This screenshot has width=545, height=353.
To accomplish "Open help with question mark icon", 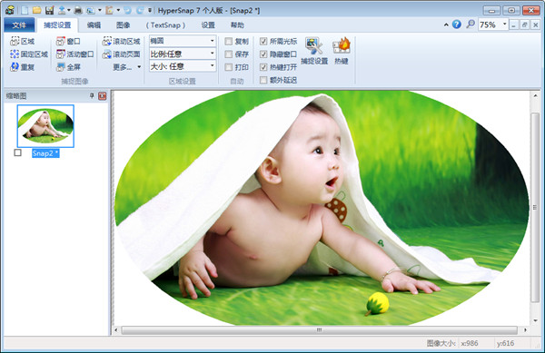I will [x=457, y=25].
